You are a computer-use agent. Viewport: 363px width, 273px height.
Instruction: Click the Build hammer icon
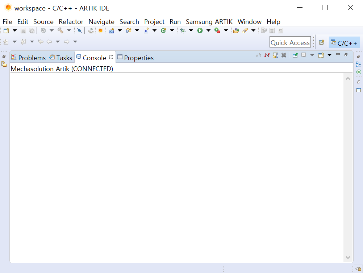click(x=61, y=30)
